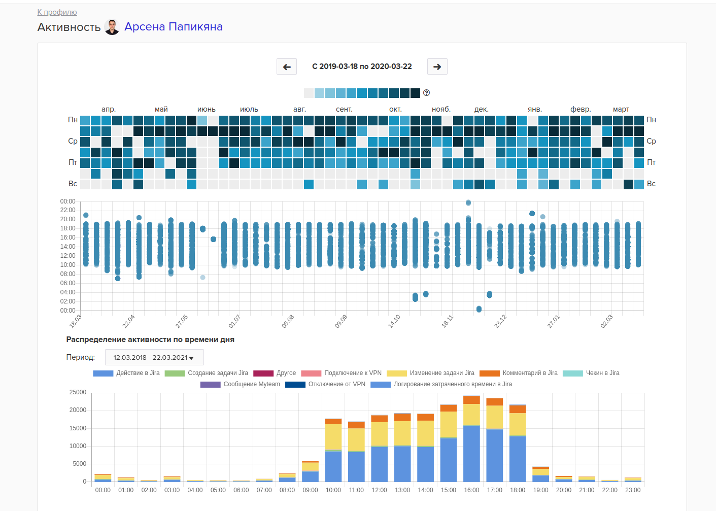The image size is (716, 511).
Task: Click the 'С 2019-03-18 по 2020-03-22' range text
Action: [x=362, y=66]
